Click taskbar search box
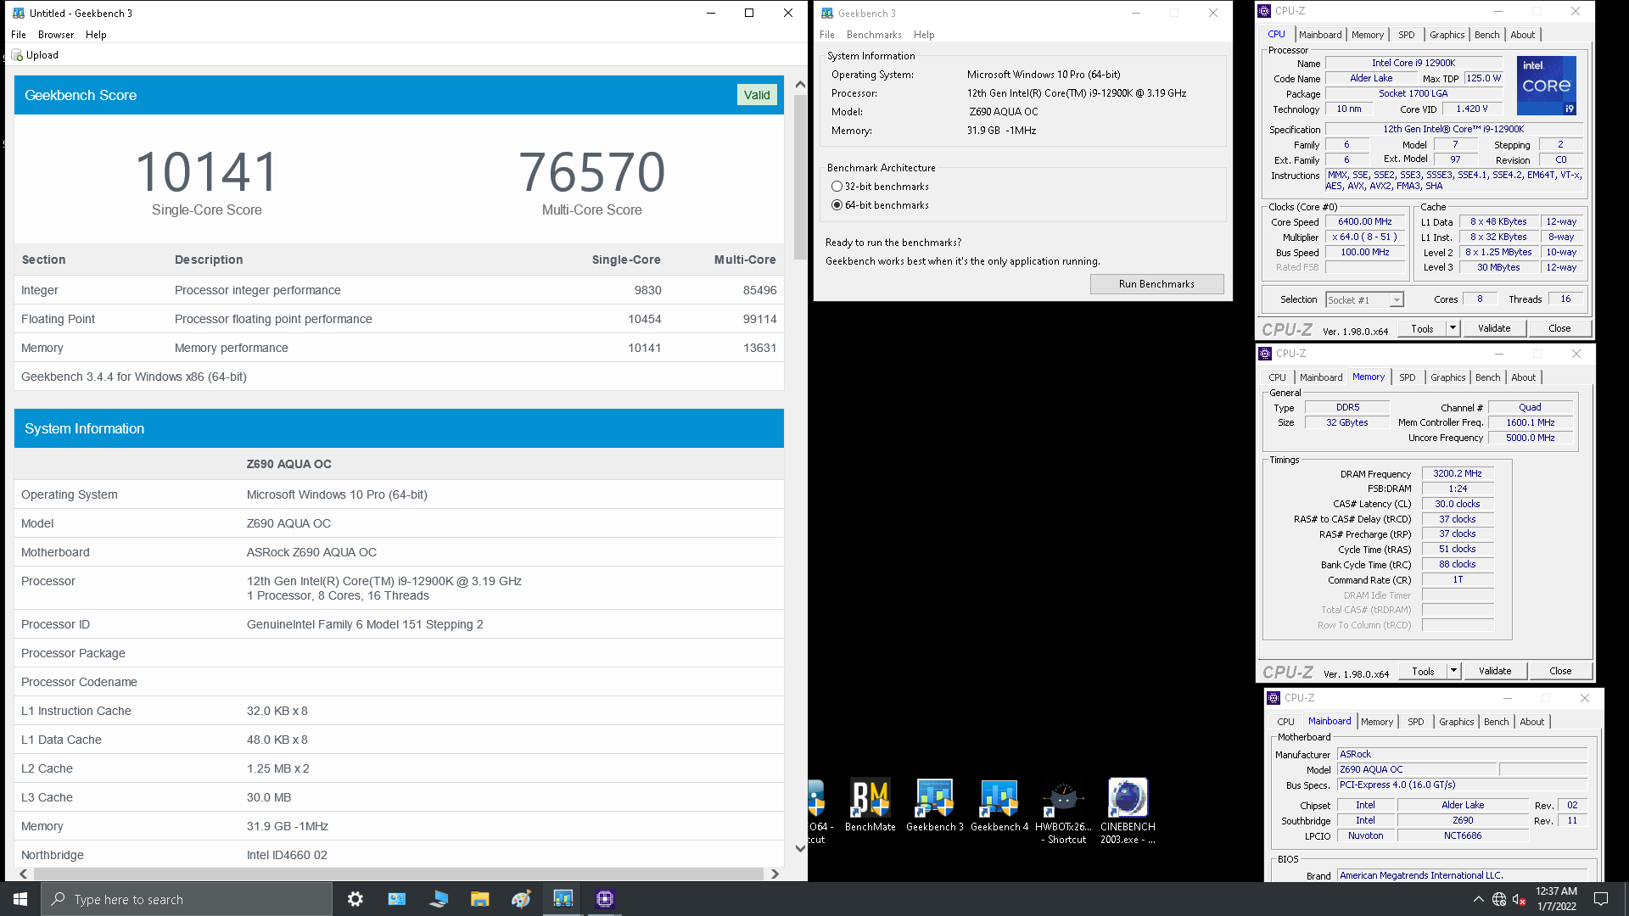This screenshot has height=916, width=1629. pyautogui.click(x=187, y=899)
